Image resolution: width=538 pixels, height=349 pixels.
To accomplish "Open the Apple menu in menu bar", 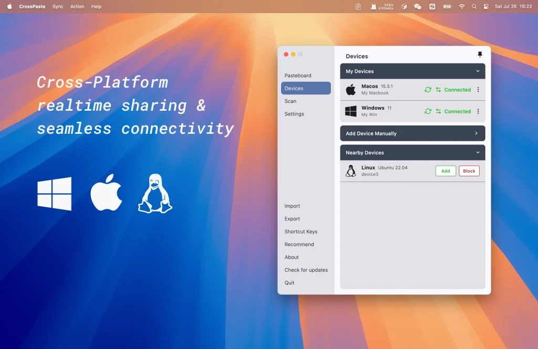I will point(9,6).
